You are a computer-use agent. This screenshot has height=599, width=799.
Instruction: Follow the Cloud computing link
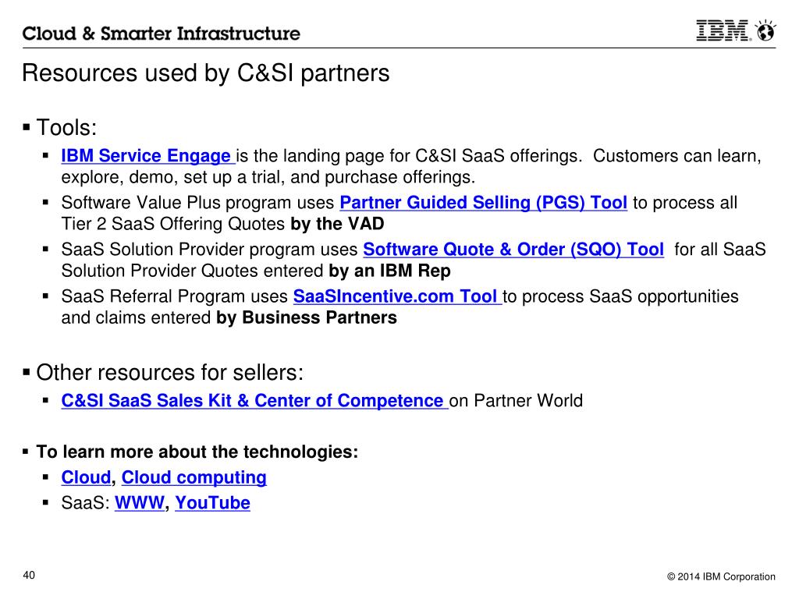[194, 478]
